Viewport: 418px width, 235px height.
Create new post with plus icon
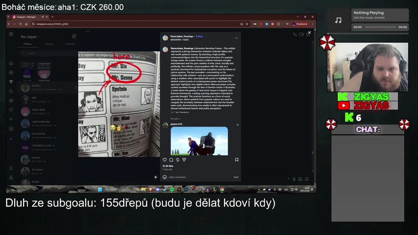pyautogui.click(x=11, y=119)
